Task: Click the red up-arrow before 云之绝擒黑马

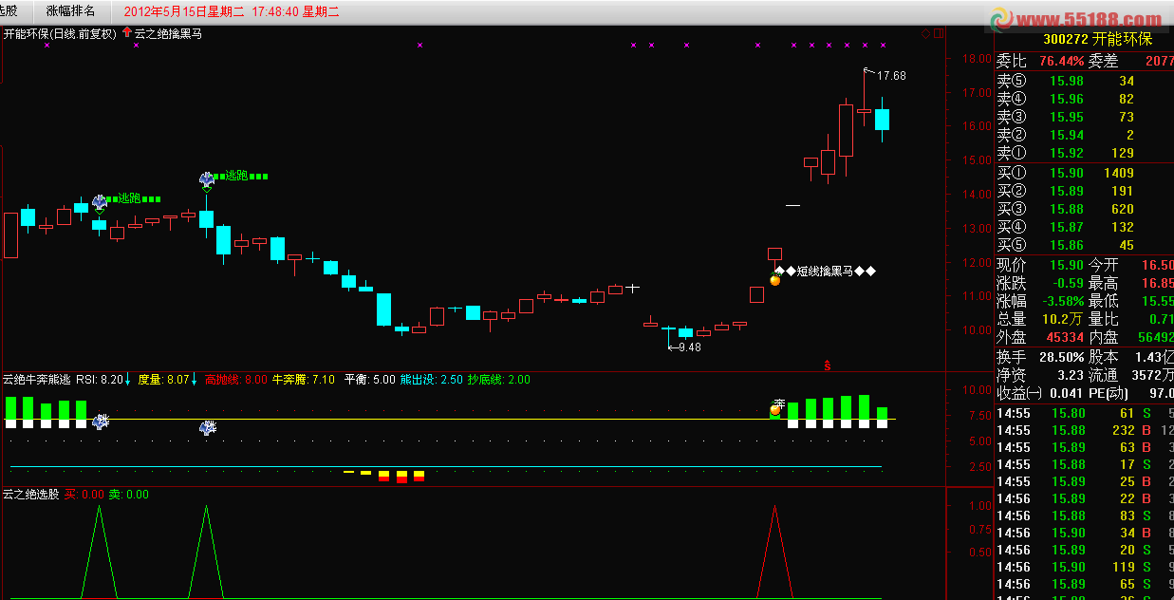Action: pos(127,32)
